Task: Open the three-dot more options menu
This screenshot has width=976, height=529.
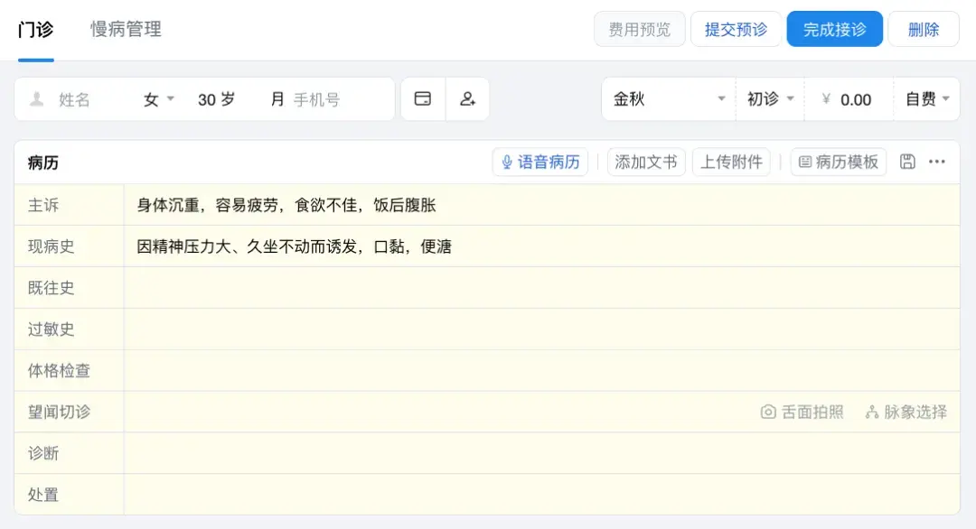Action: click(937, 162)
